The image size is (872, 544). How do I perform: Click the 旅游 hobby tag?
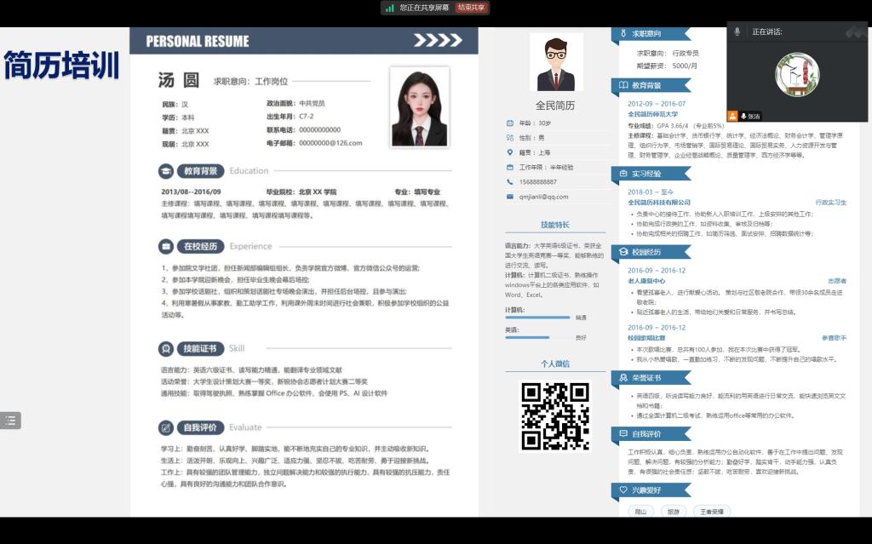pos(673,512)
